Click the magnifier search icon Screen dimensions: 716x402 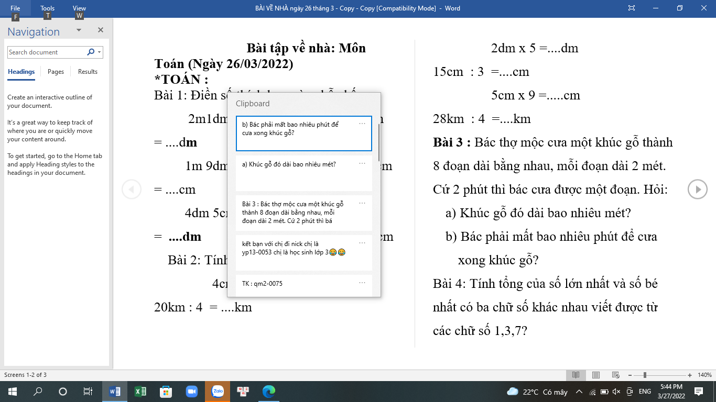pyautogui.click(x=91, y=52)
